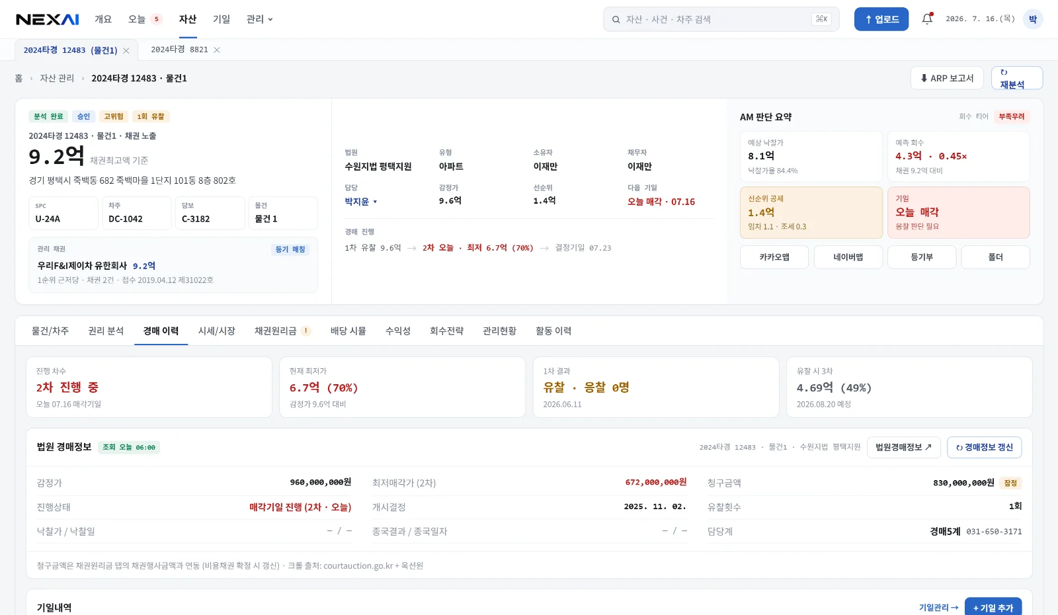Open the 기일 navigation item
This screenshot has width=1058, height=615.
(x=222, y=19)
